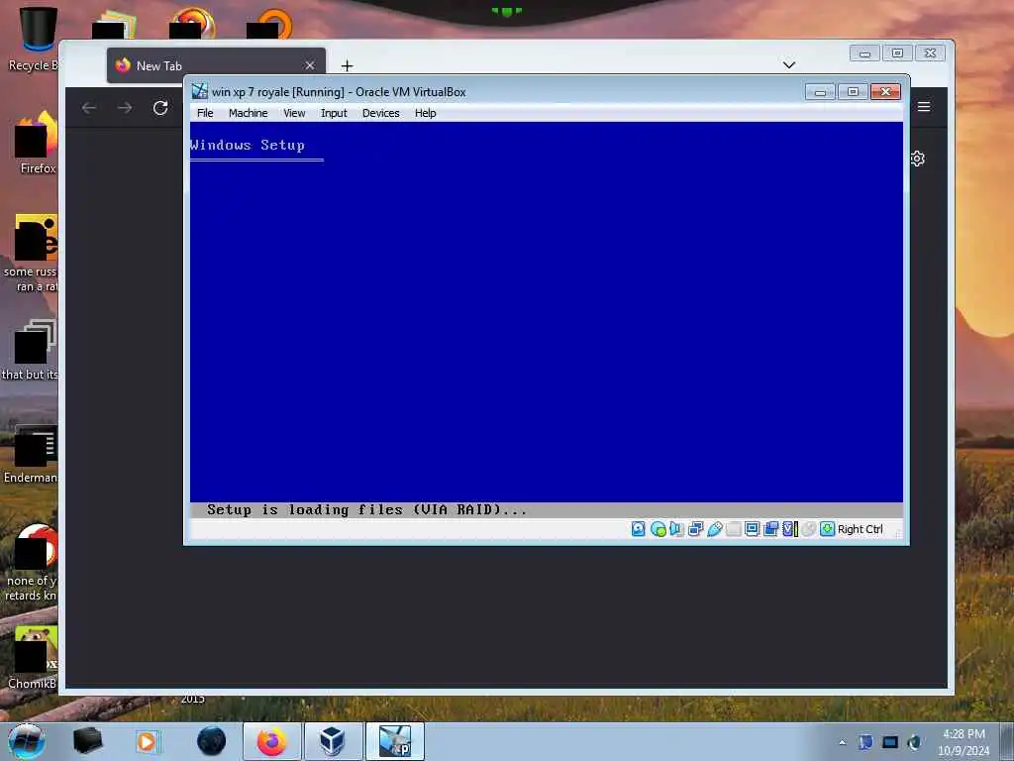The width and height of the screenshot is (1014, 761).
Task: Select the Enderman desktop icon
Action: pos(31,454)
